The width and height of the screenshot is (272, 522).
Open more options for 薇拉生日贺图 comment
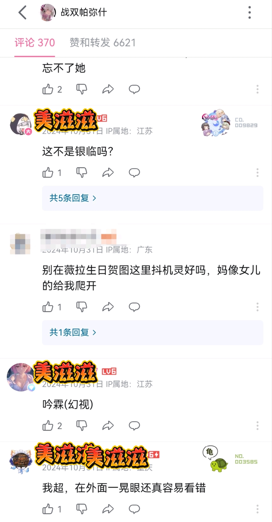(x=257, y=307)
